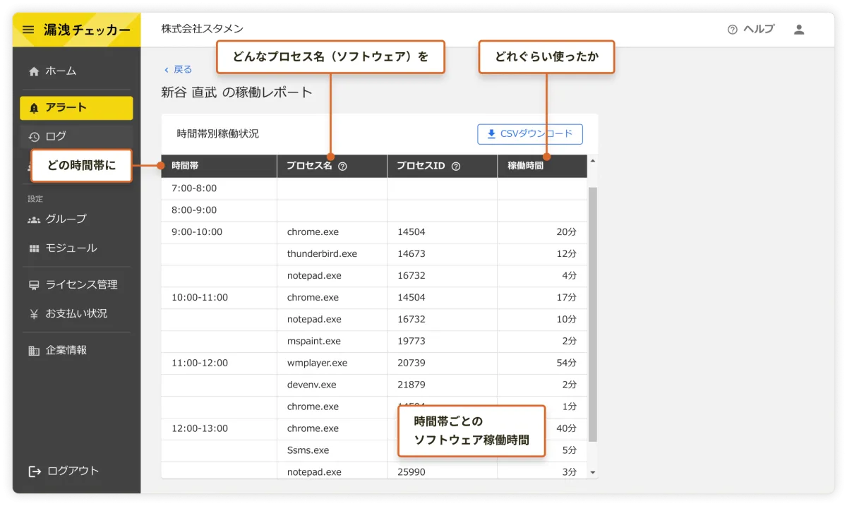The image size is (847, 506).
Task: Click the モジュール grid icon
Action: pyautogui.click(x=34, y=248)
